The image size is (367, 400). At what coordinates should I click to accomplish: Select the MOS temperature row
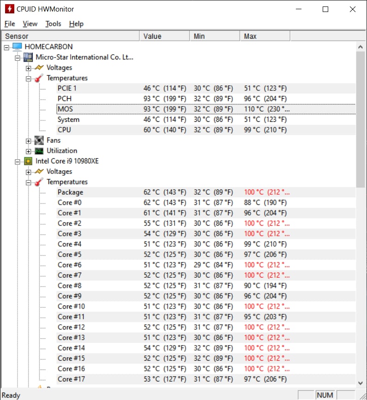point(206,109)
